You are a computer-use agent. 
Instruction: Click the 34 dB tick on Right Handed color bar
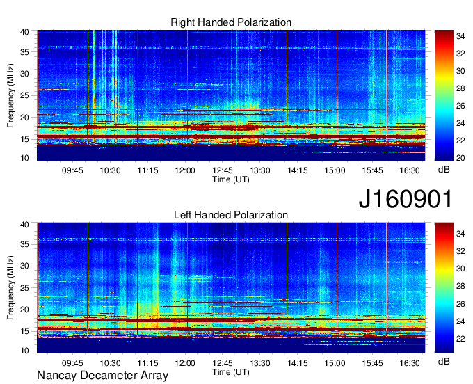coord(460,36)
